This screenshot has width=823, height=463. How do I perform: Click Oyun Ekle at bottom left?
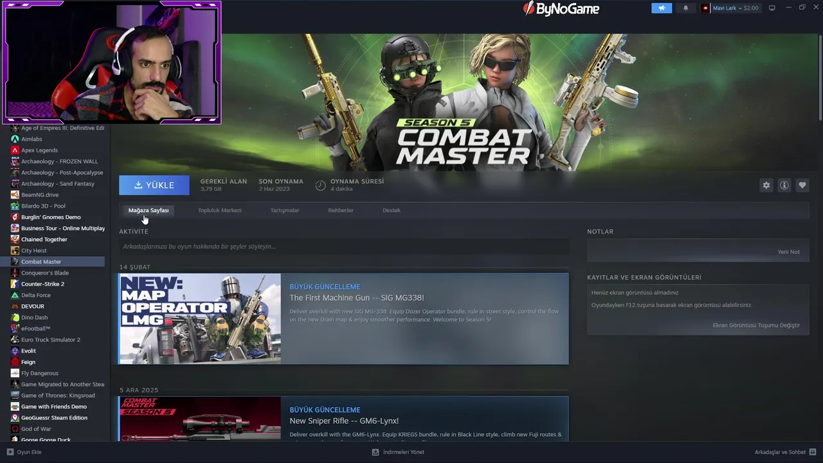coord(29,452)
